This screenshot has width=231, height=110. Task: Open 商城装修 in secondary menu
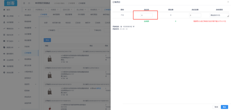[x=28, y=21]
